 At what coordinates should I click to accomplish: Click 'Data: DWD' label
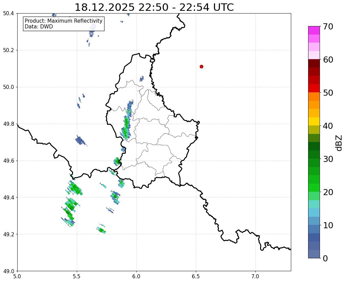tap(39, 27)
